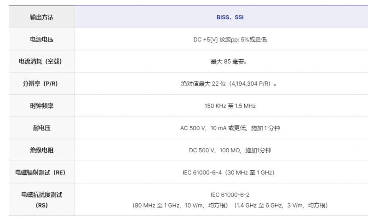
Task: Click the BiSS、SSI header text
Action: 230,17
